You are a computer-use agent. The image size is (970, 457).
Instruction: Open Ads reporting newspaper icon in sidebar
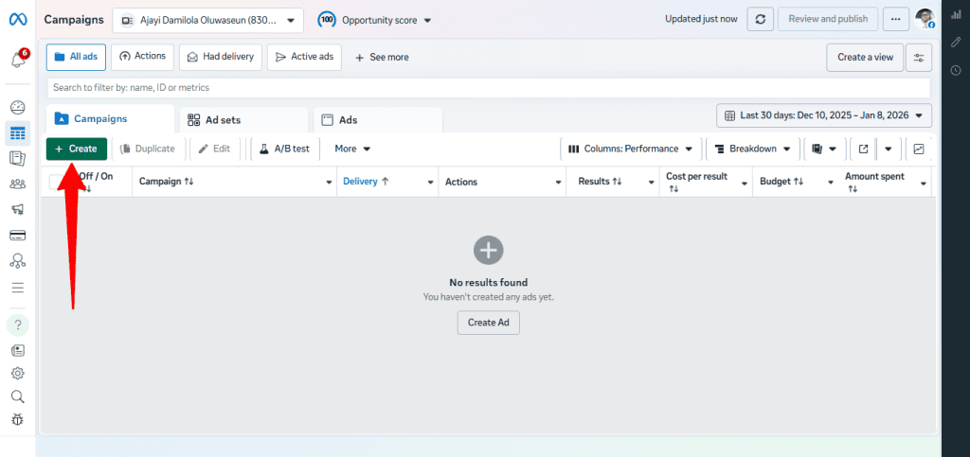(x=18, y=159)
